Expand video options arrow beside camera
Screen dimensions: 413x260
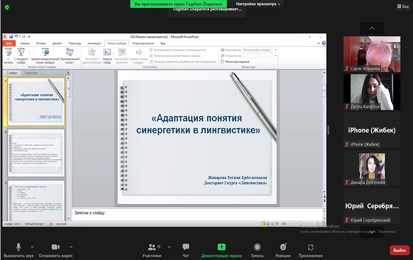coord(71,247)
